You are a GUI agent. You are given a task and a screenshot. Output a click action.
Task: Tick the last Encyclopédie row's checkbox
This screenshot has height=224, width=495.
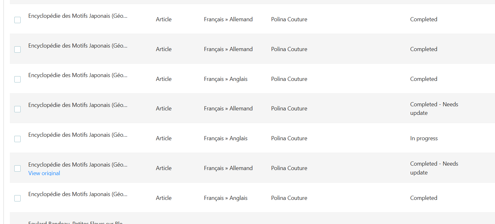(17, 198)
